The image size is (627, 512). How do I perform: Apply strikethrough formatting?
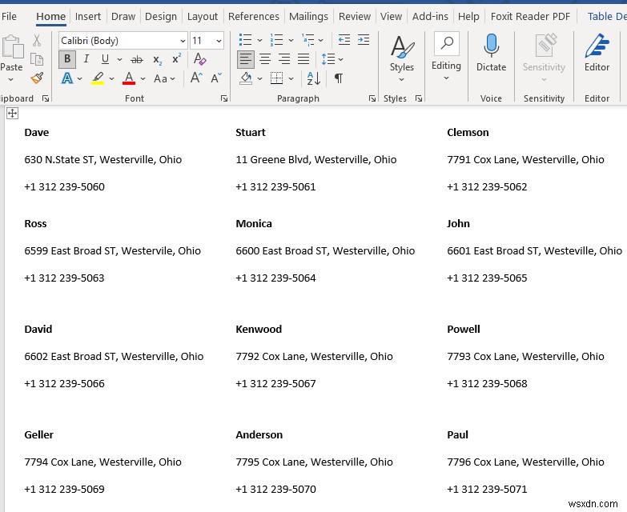(x=137, y=59)
